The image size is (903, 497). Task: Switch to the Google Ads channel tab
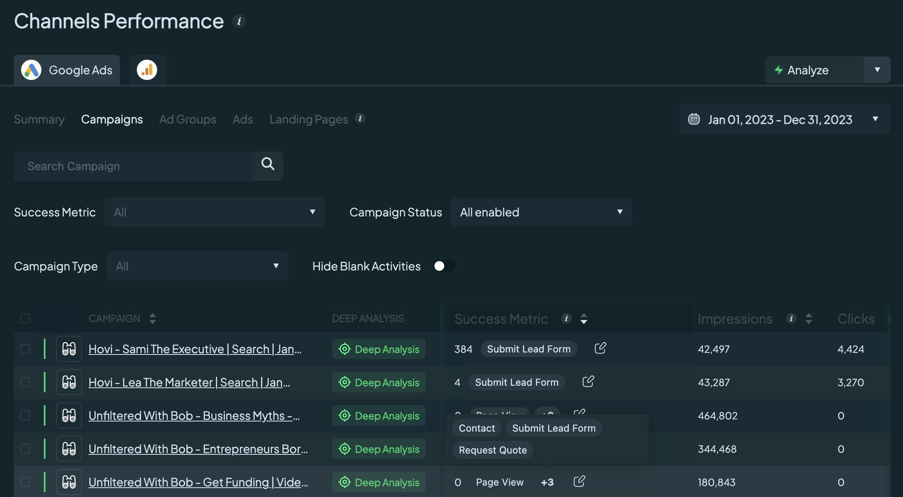[x=67, y=70]
